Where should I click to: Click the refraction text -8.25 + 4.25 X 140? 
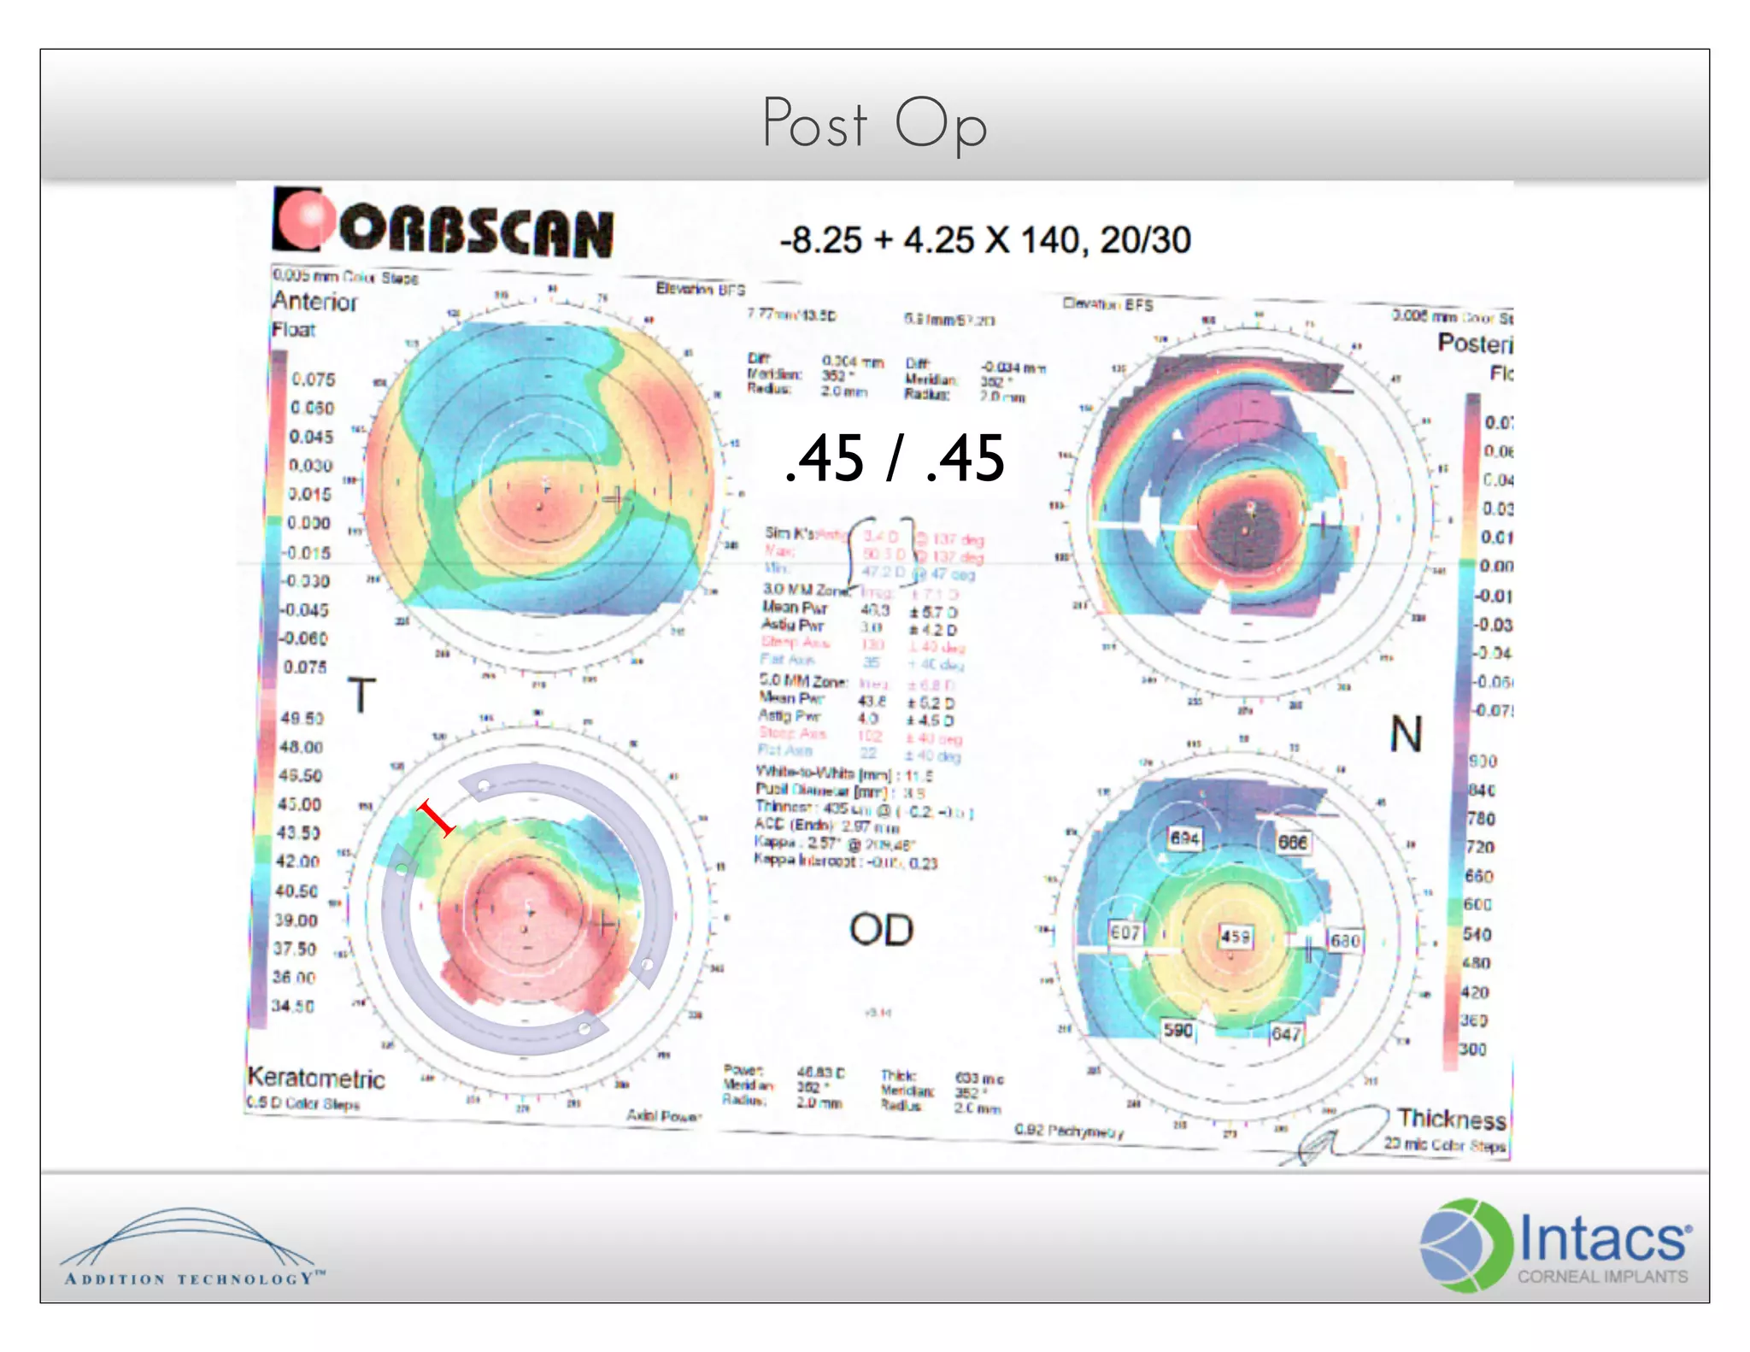pyautogui.click(x=984, y=240)
